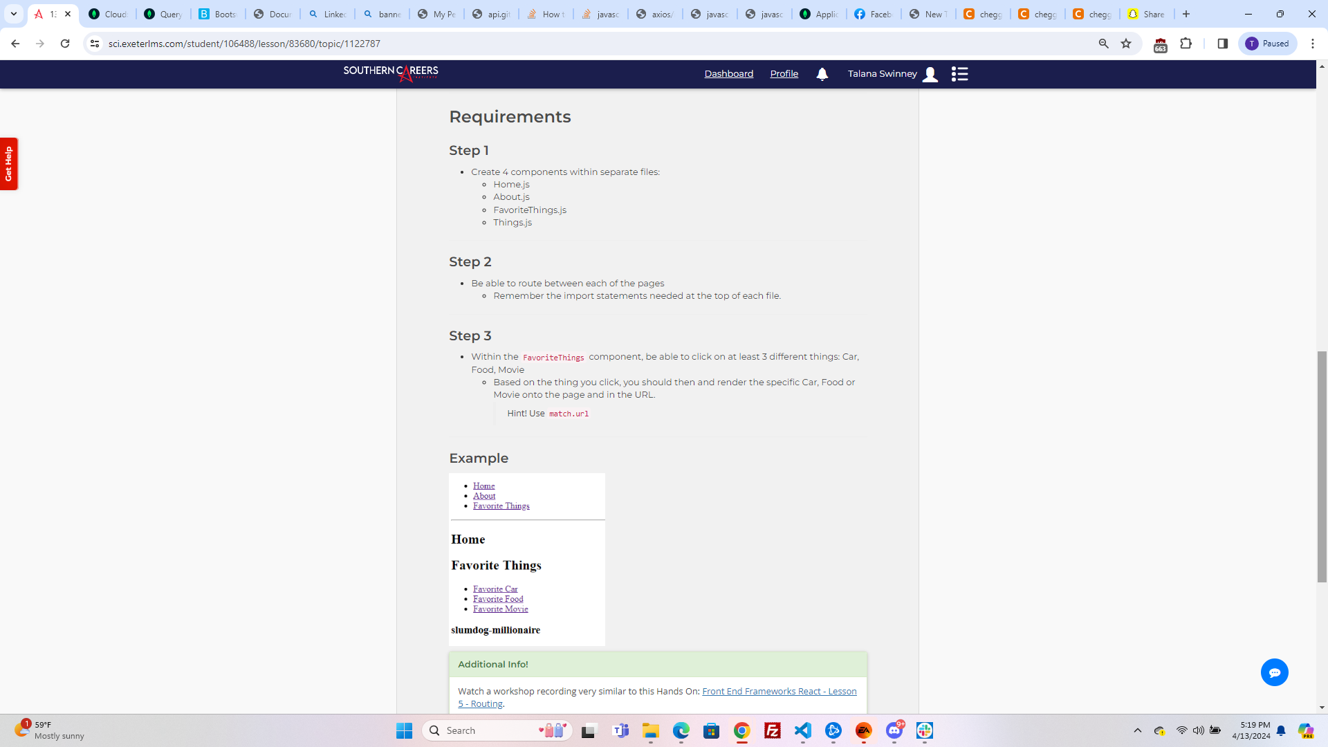Open the chat bubble widget bottom right

pyautogui.click(x=1275, y=672)
